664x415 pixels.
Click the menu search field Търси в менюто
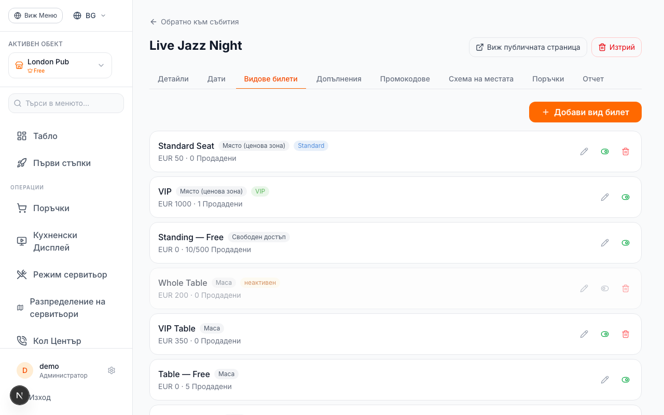(x=66, y=103)
